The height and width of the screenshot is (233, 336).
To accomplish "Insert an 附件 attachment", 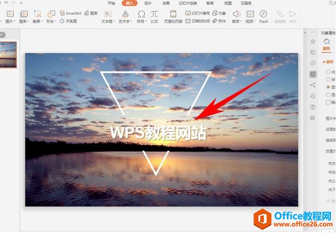I will (219, 21).
